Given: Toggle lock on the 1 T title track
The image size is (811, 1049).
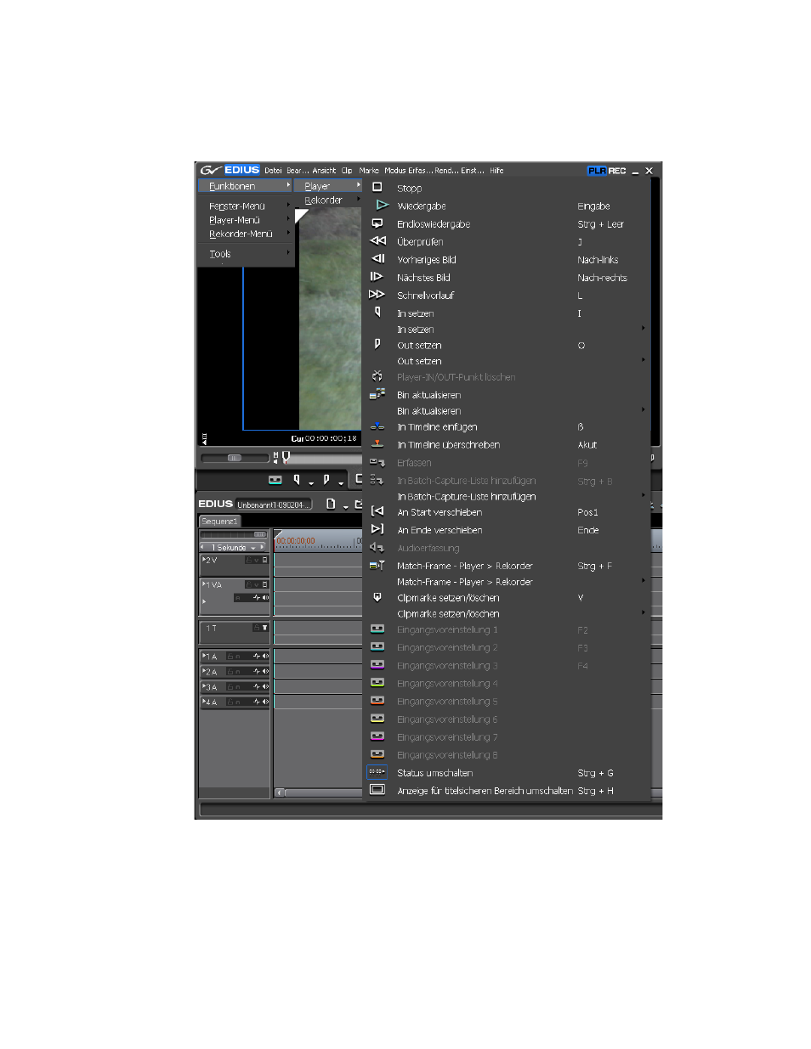Looking at the screenshot, I should [257, 628].
